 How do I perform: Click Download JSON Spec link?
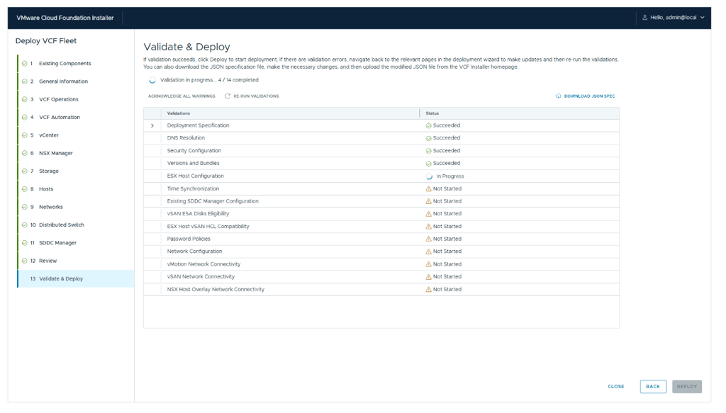pyautogui.click(x=589, y=96)
